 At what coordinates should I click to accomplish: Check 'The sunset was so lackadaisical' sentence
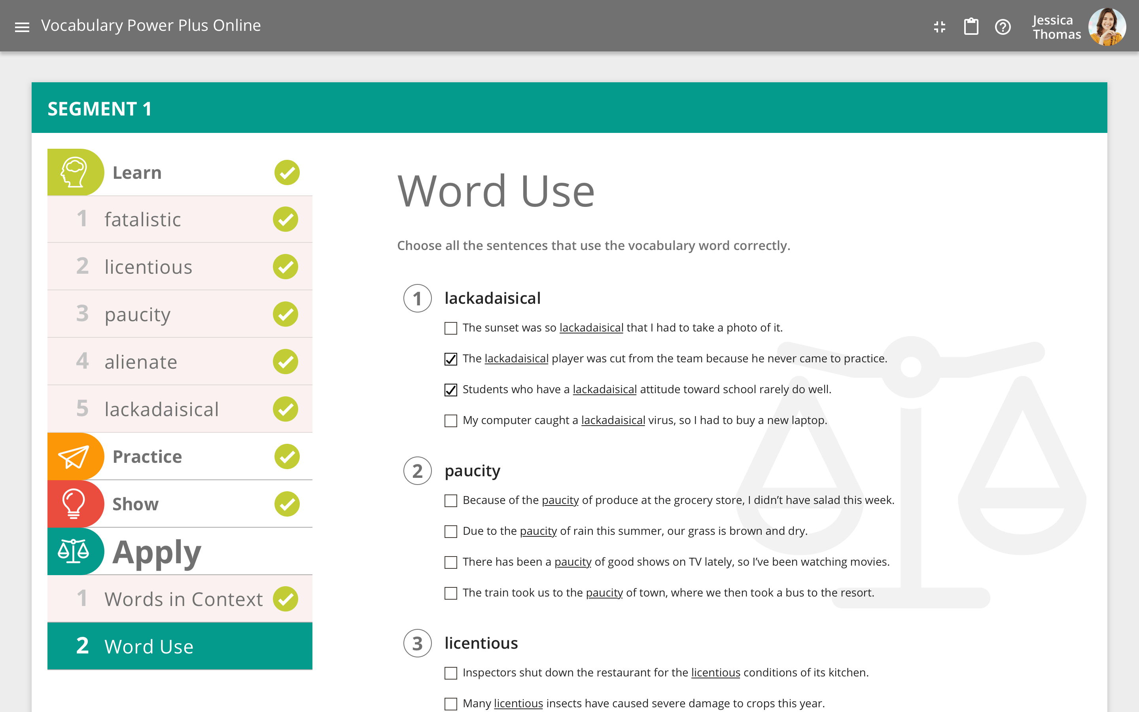pyautogui.click(x=451, y=328)
